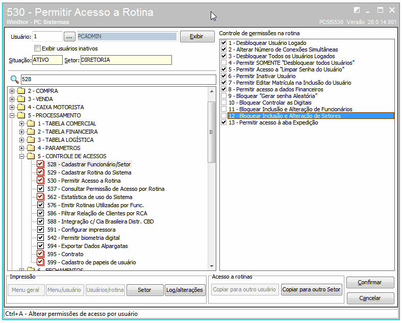Toggle routine 599 Cadastro de papeis checkbox

coord(40,262)
